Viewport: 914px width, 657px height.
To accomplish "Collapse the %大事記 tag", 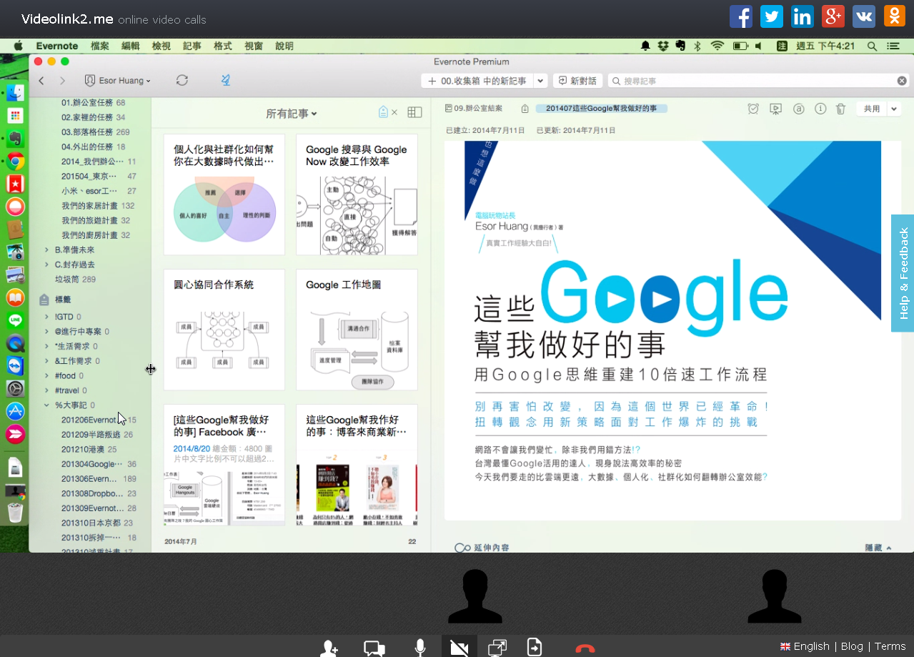I will [x=46, y=405].
